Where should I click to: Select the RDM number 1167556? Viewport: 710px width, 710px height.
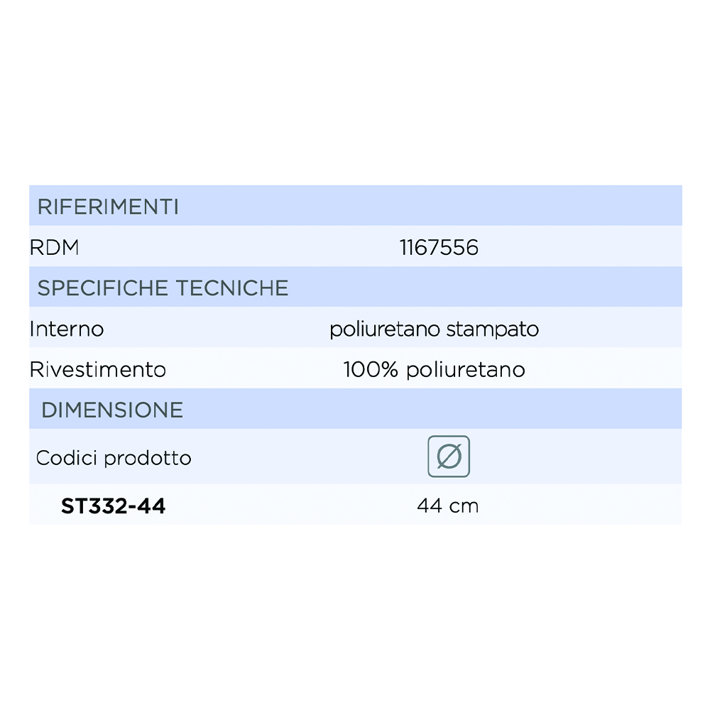439,248
